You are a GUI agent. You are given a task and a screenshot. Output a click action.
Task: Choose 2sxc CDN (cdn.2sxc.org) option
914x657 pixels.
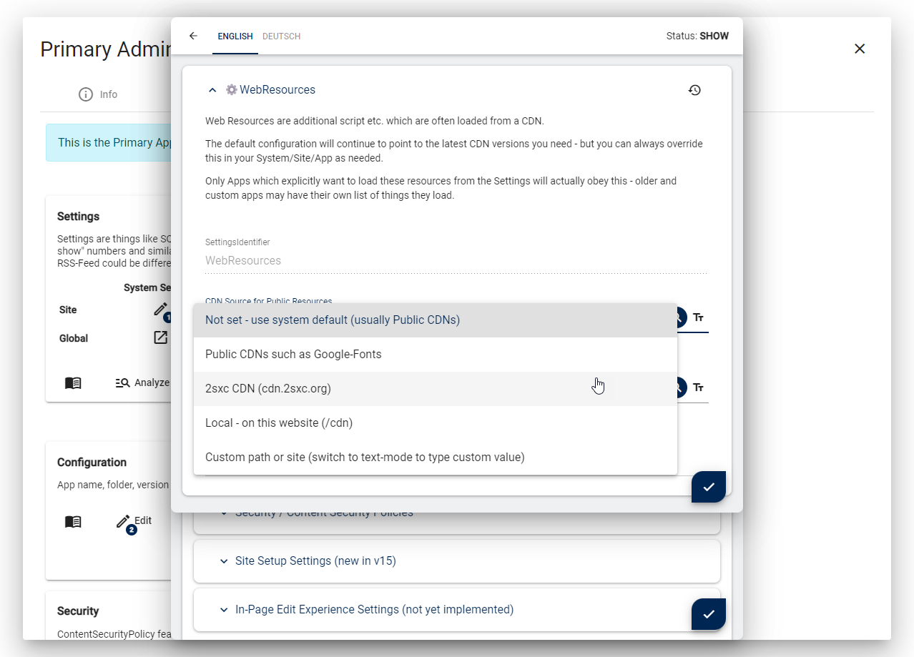coord(268,389)
